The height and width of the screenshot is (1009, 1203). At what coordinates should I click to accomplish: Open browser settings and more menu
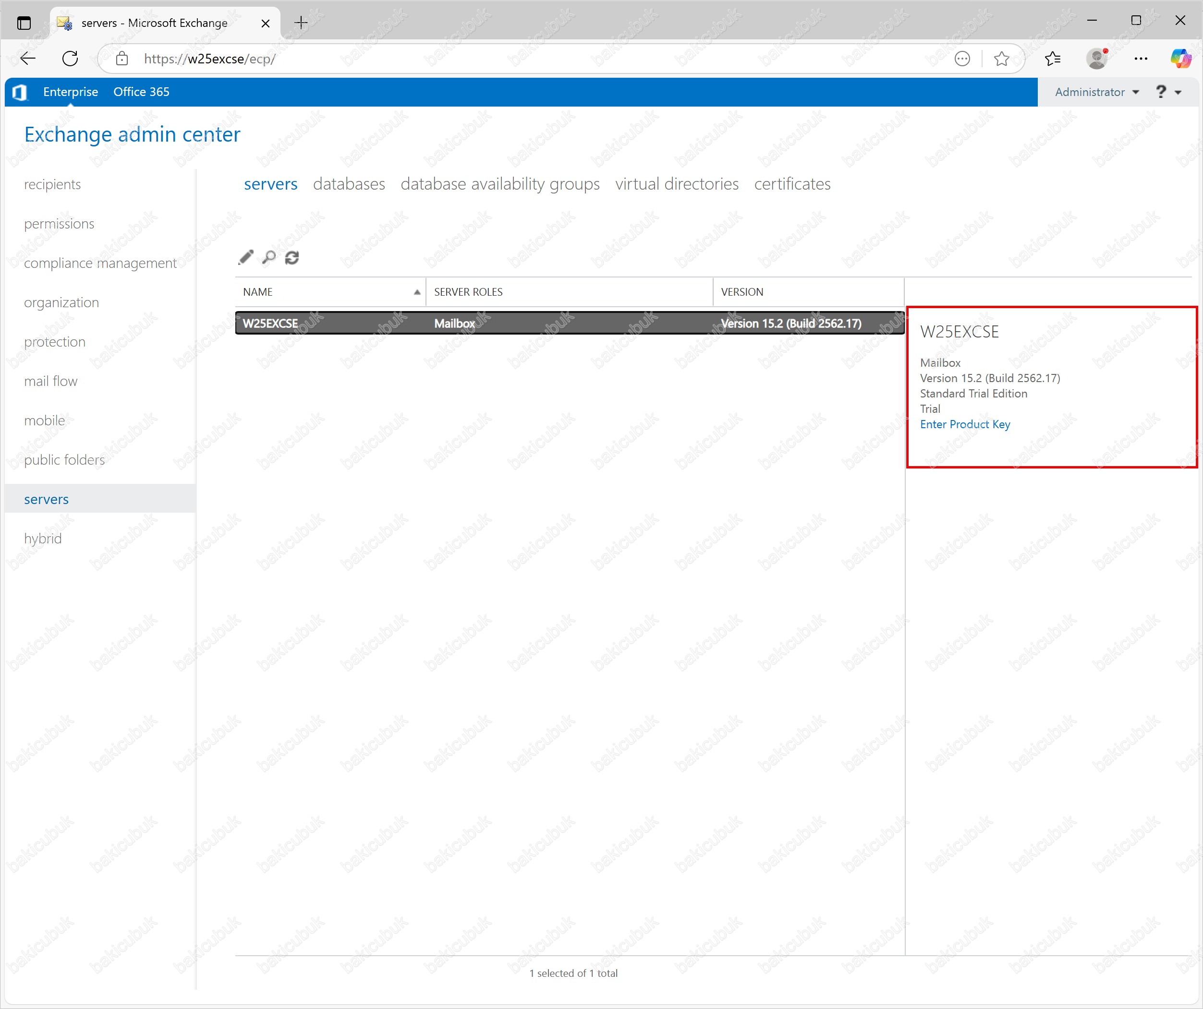pyautogui.click(x=1141, y=59)
